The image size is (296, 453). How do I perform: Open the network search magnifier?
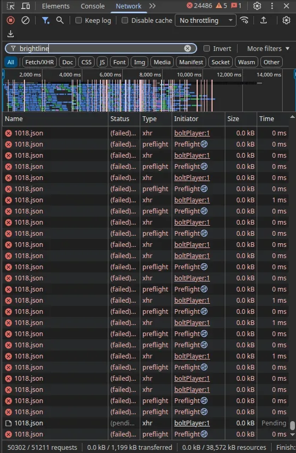(60, 20)
